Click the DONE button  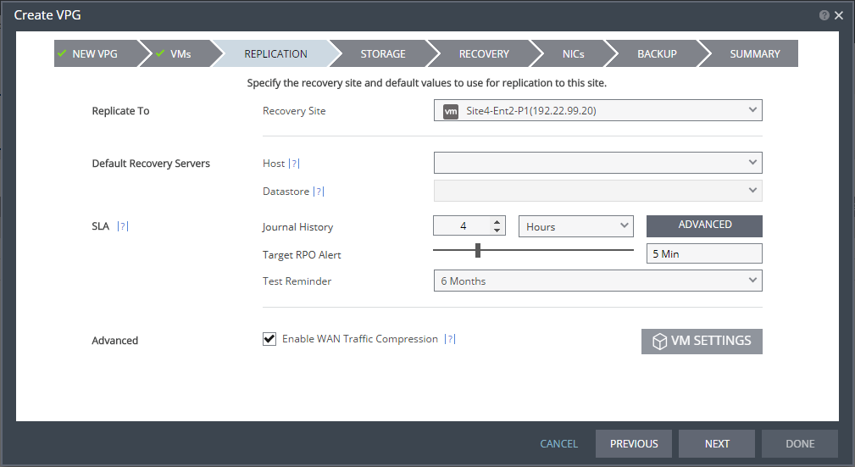(x=800, y=443)
